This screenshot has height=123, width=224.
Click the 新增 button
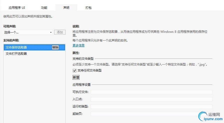click(76, 77)
